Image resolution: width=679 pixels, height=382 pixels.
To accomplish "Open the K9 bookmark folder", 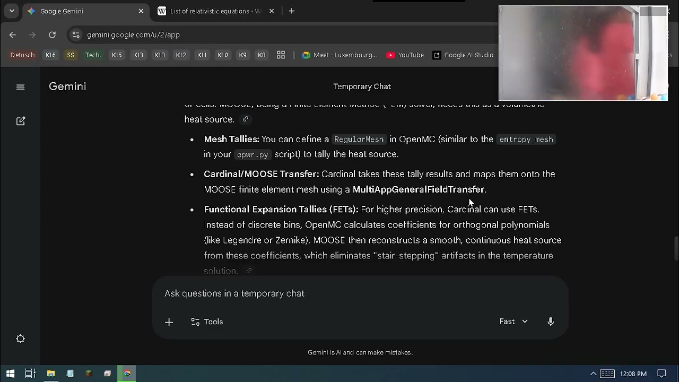I will [242, 55].
